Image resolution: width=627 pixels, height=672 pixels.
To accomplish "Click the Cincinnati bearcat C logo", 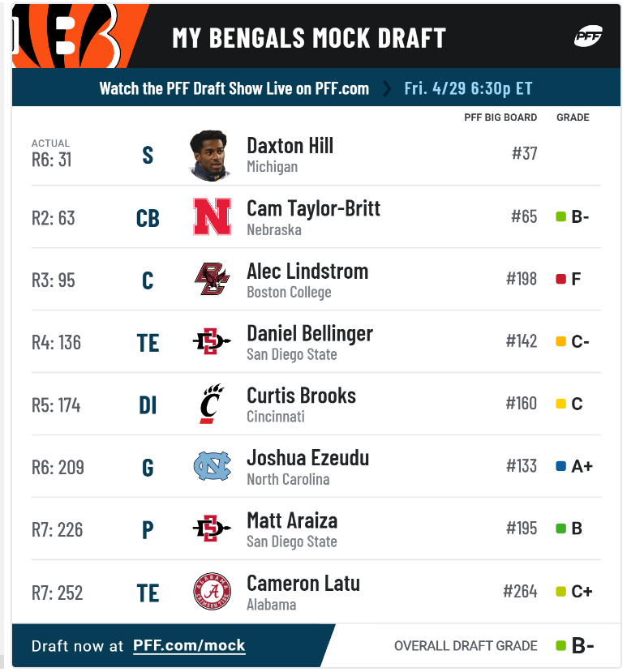I will [x=212, y=404].
